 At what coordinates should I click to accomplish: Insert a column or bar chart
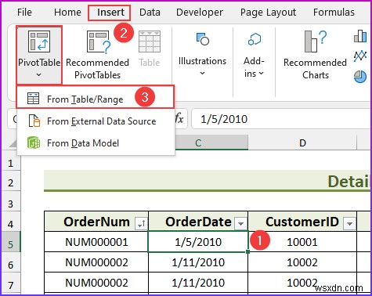360,36
